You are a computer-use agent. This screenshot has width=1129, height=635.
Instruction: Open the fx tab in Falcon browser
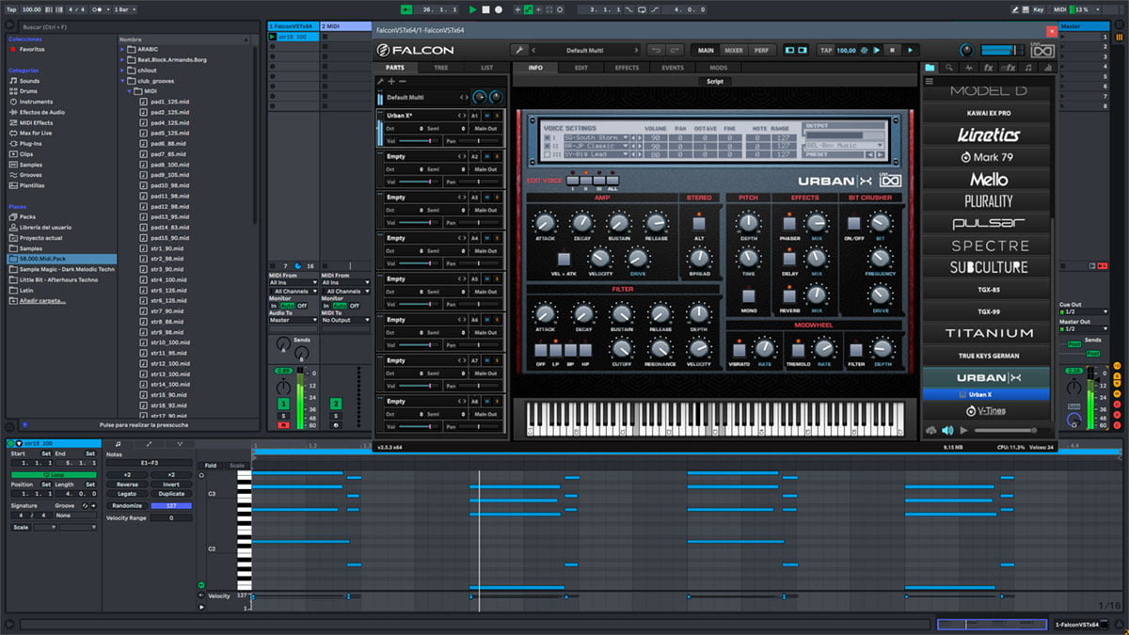point(989,68)
